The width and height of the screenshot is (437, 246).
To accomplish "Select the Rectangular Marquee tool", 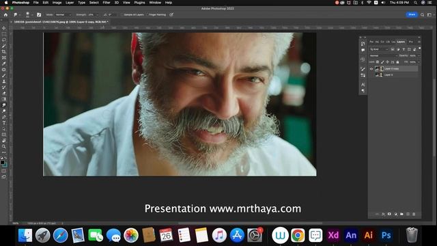I will click(x=4, y=33).
